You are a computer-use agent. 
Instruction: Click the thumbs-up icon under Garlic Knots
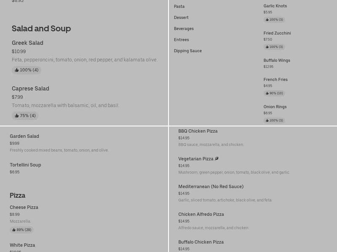[x=267, y=20]
